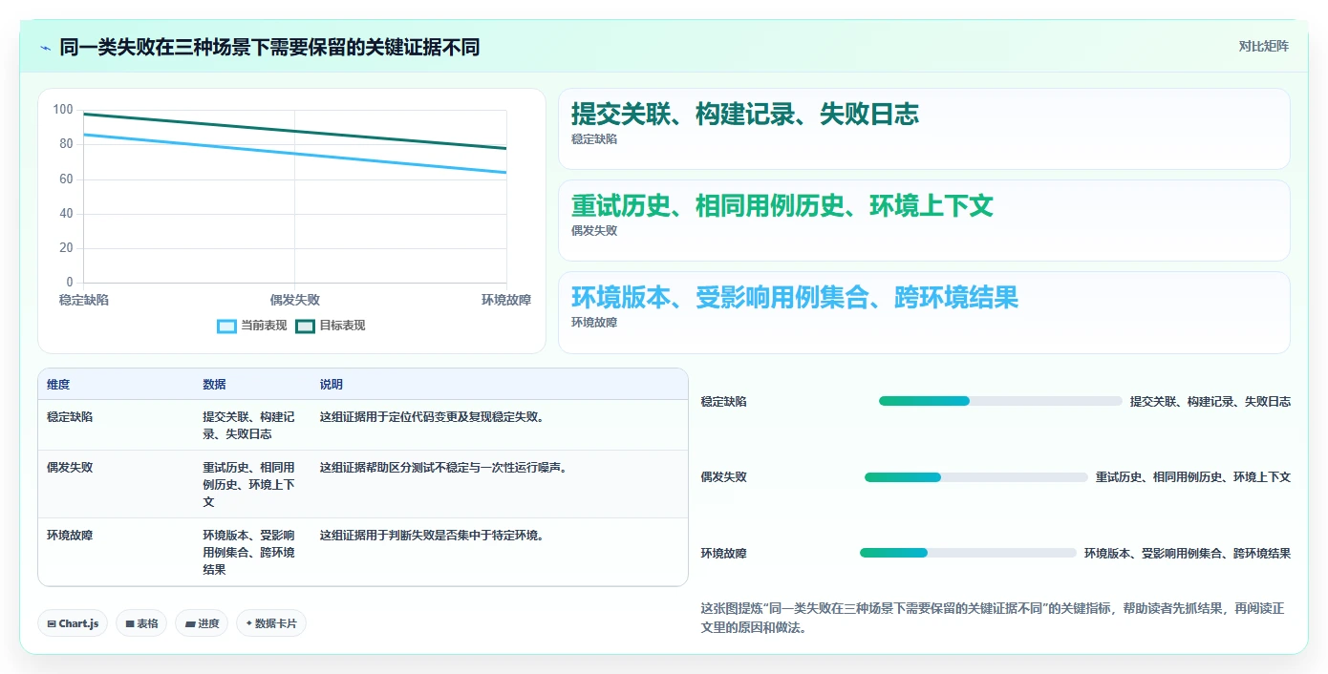
Task: Select the 提交关联、构建记录、失败日志 card
Action: click(x=924, y=129)
